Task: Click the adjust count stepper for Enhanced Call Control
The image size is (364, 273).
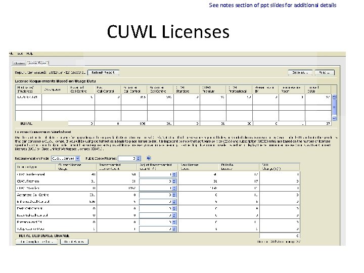Action: pyautogui.click(x=174, y=202)
